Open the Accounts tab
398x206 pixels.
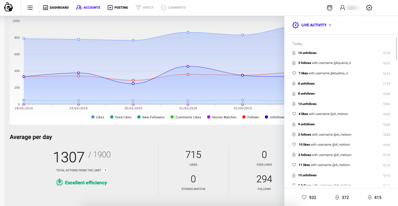click(x=88, y=8)
